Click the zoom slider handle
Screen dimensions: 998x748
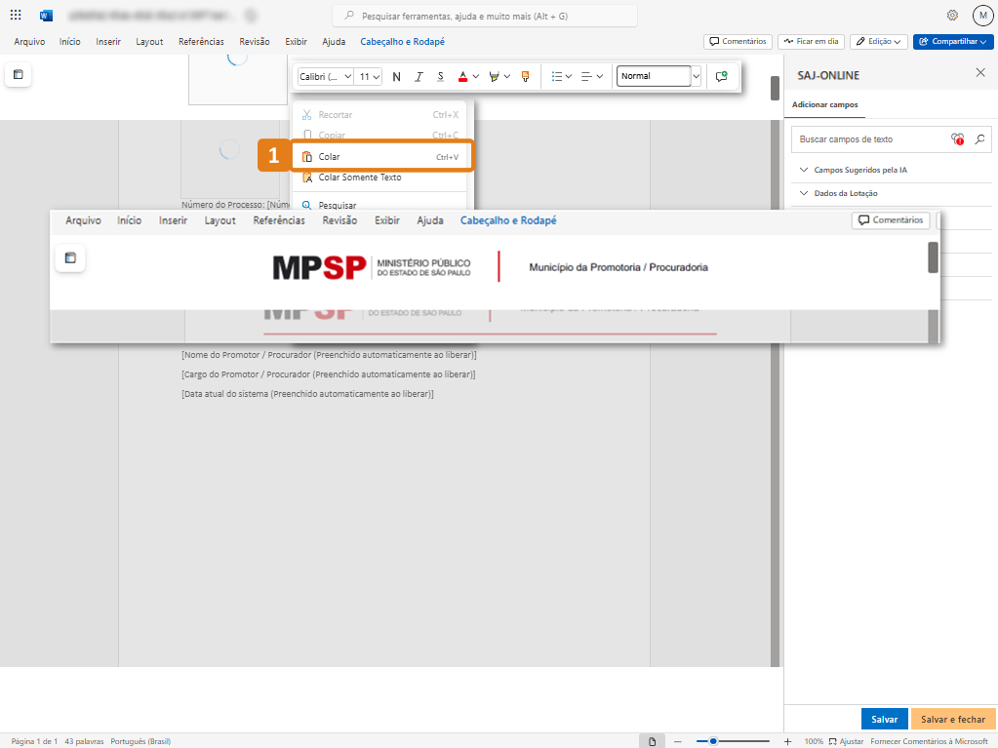(713, 741)
